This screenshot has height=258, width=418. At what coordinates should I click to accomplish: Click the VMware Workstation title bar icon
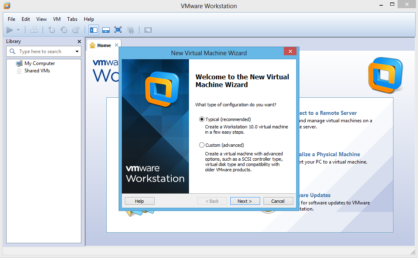pyautogui.click(x=7, y=6)
